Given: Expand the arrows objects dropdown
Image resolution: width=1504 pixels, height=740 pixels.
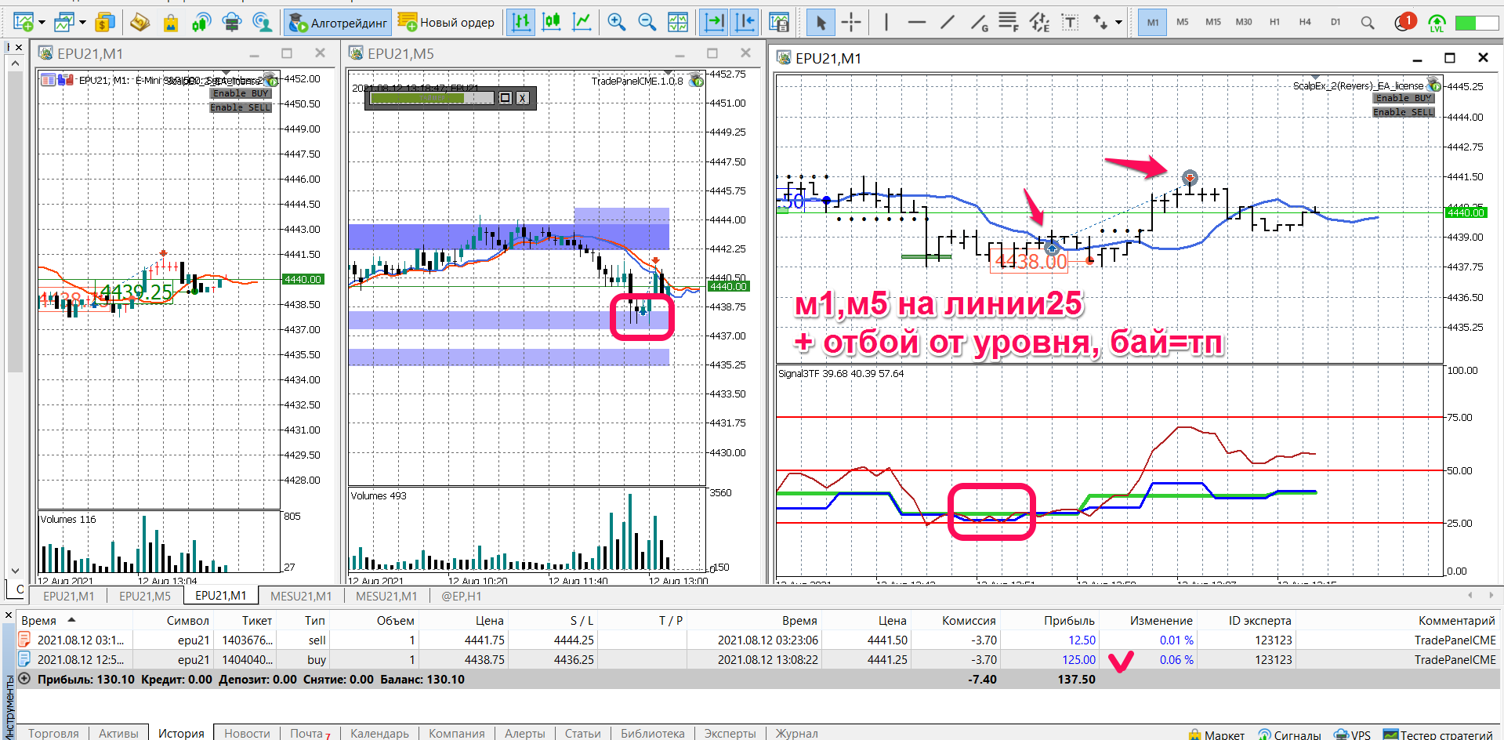Looking at the screenshot, I should click(x=1118, y=23).
